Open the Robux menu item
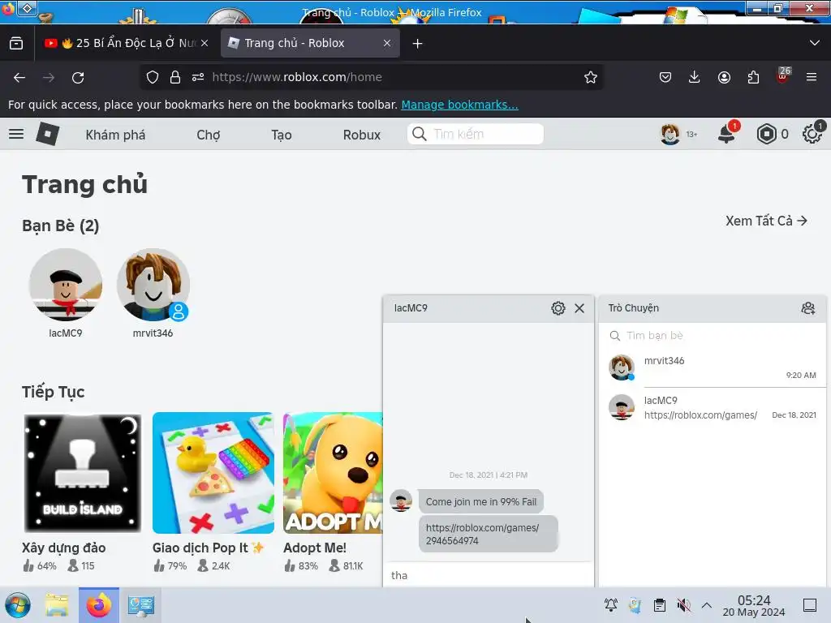Screen dimensions: 831x623 point(361,135)
